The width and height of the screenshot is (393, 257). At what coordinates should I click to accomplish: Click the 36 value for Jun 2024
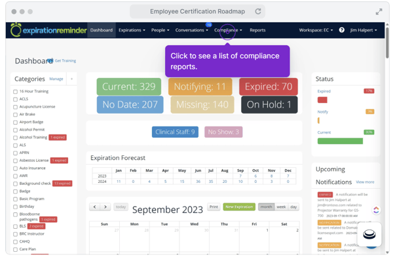198,182
